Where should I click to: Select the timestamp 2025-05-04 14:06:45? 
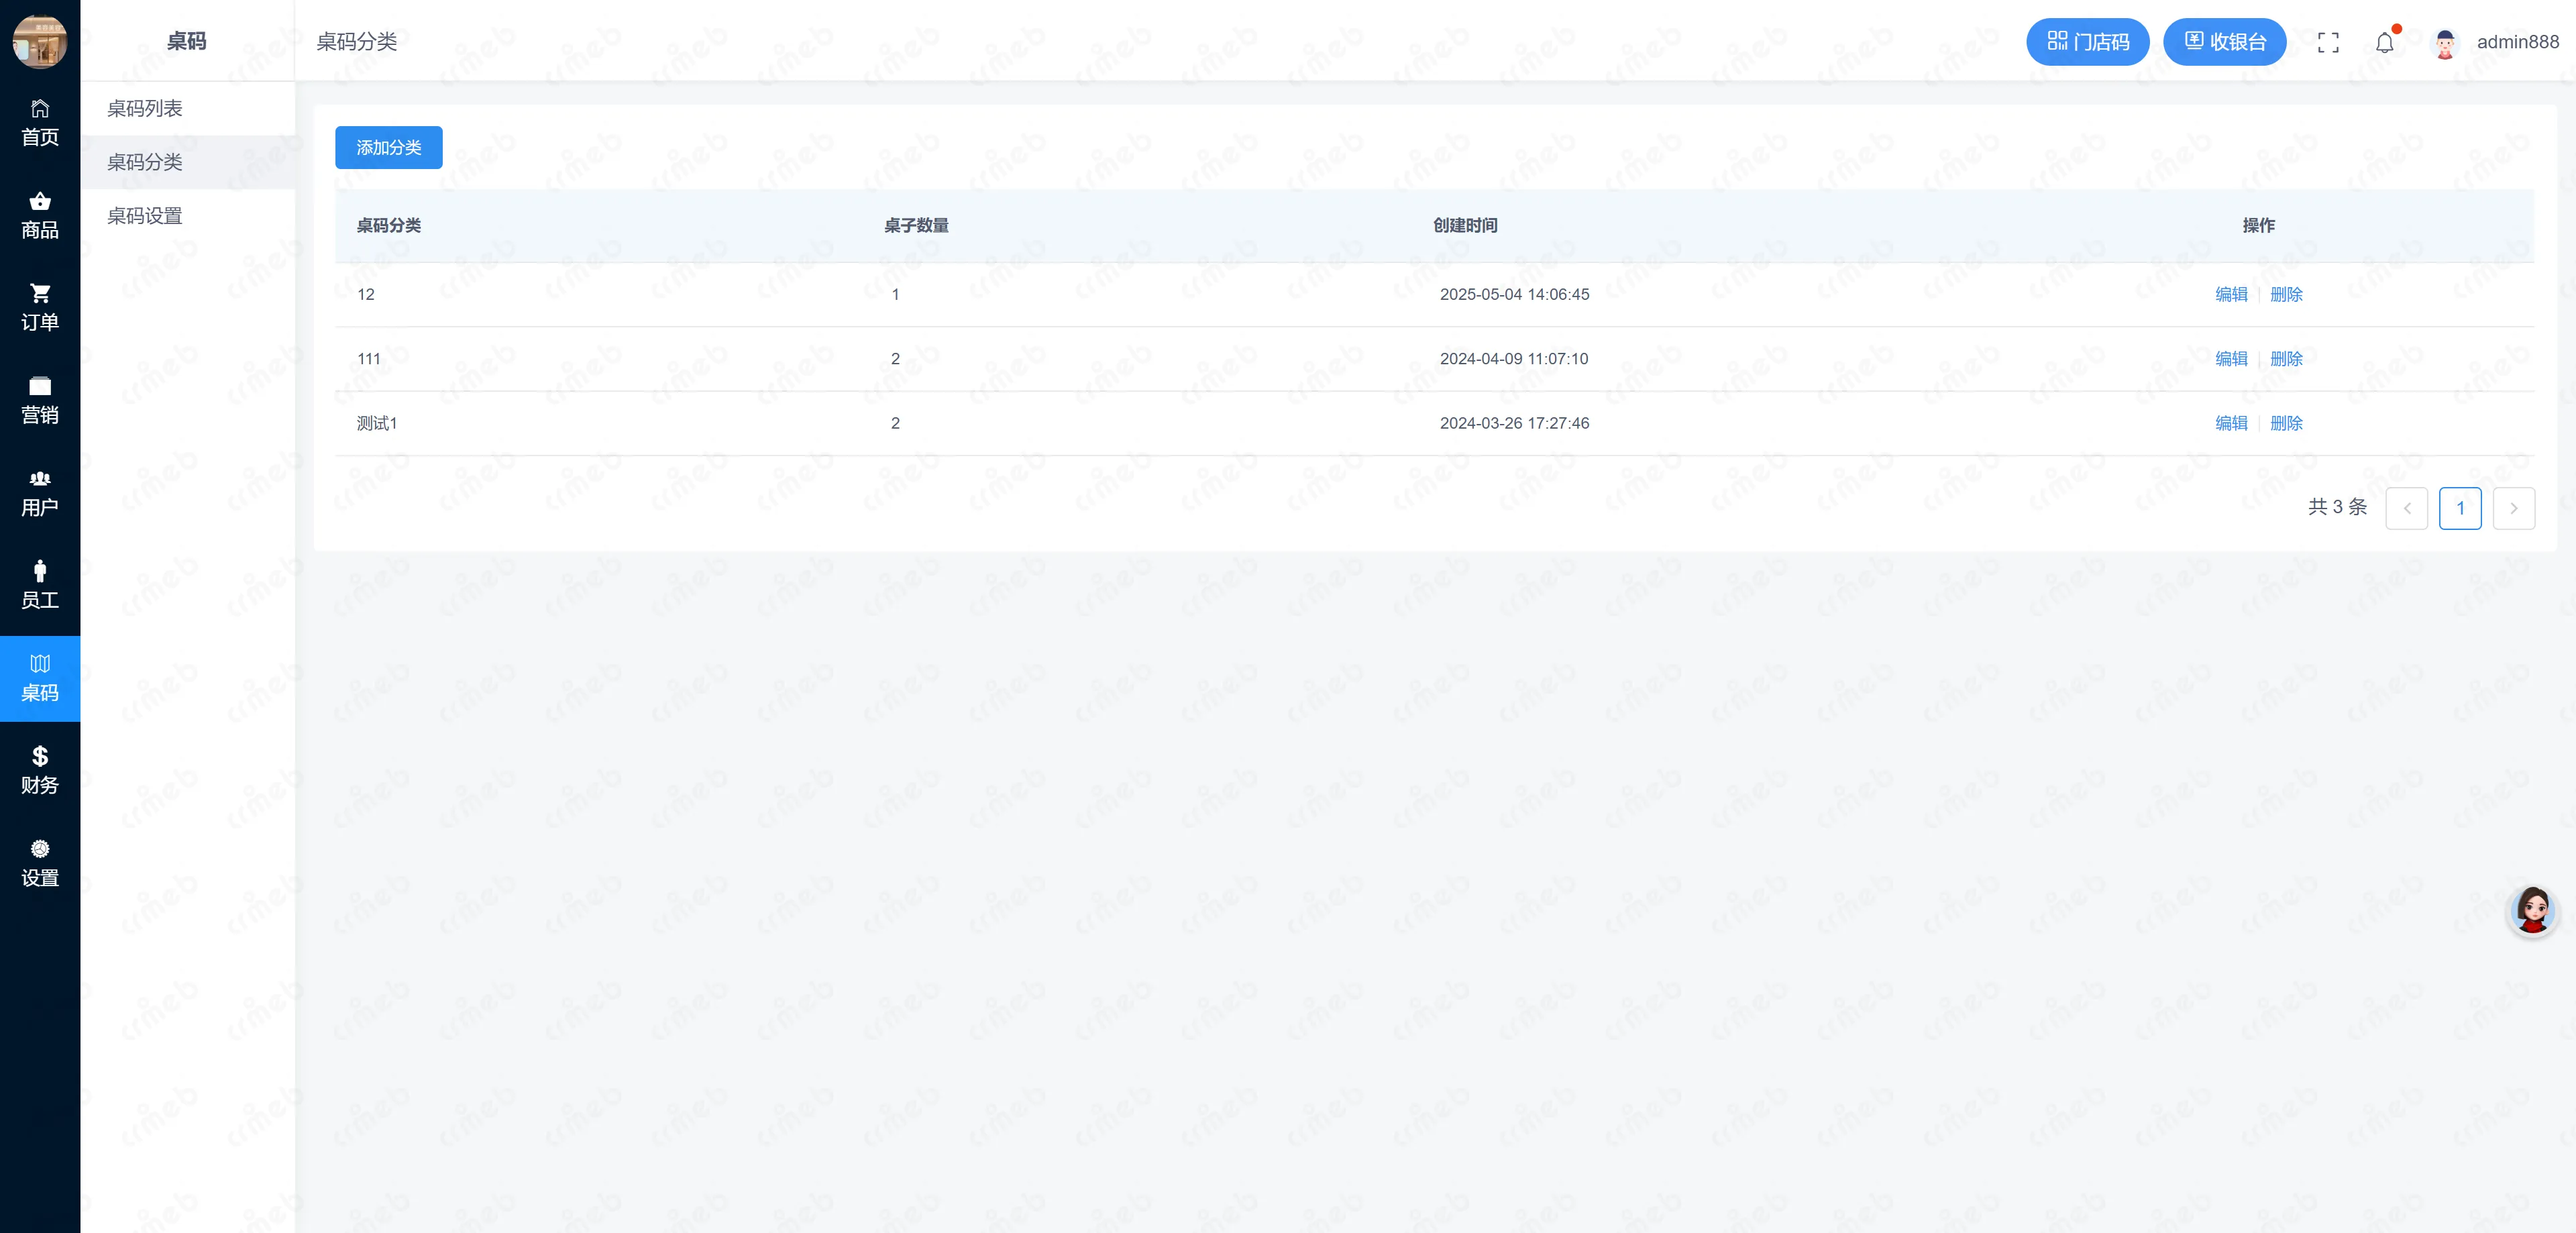tap(1514, 294)
